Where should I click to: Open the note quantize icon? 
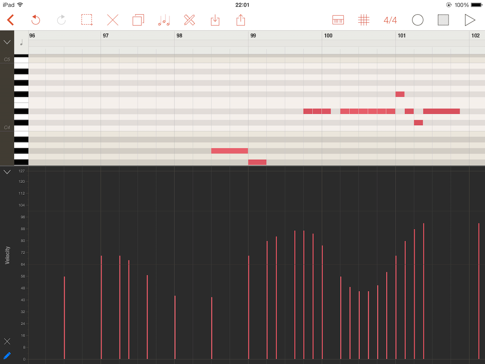[x=164, y=20]
